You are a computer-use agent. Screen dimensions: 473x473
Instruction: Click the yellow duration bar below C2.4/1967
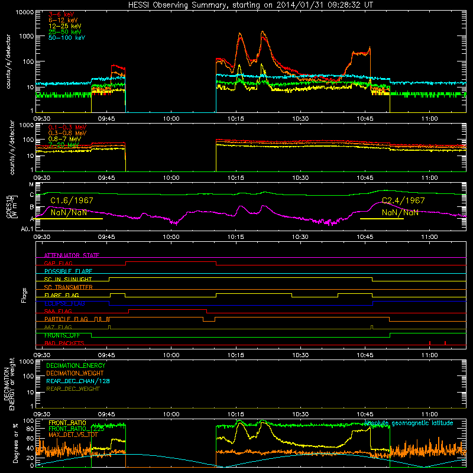pyautogui.click(x=382, y=219)
